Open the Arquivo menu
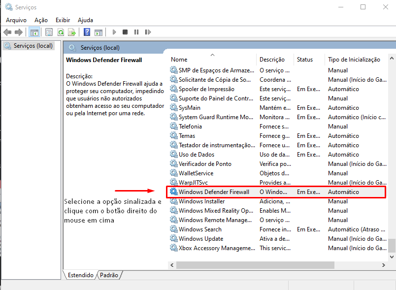 click(x=16, y=20)
